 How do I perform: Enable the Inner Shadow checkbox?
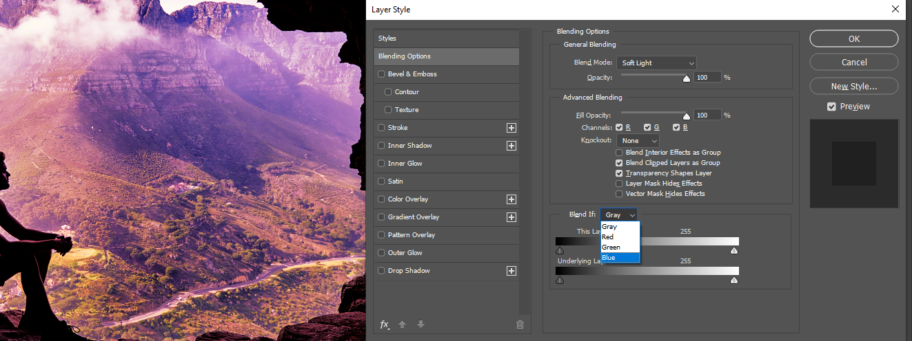point(381,146)
